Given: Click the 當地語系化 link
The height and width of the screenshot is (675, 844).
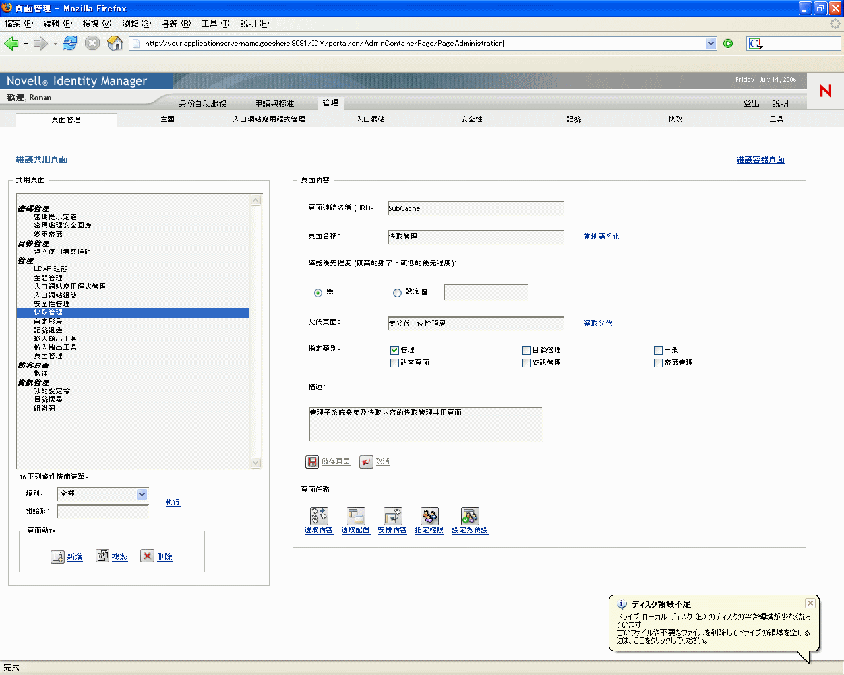Looking at the screenshot, I should (601, 237).
